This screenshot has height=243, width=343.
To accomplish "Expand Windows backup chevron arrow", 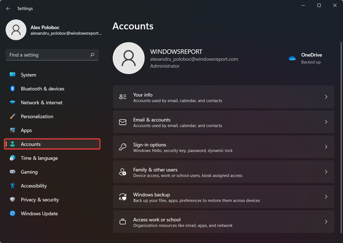I will [x=326, y=196].
